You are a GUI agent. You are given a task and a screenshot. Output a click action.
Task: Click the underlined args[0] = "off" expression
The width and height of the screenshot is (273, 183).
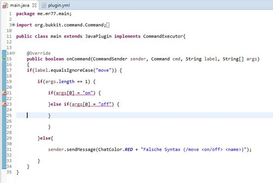pos(92,104)
